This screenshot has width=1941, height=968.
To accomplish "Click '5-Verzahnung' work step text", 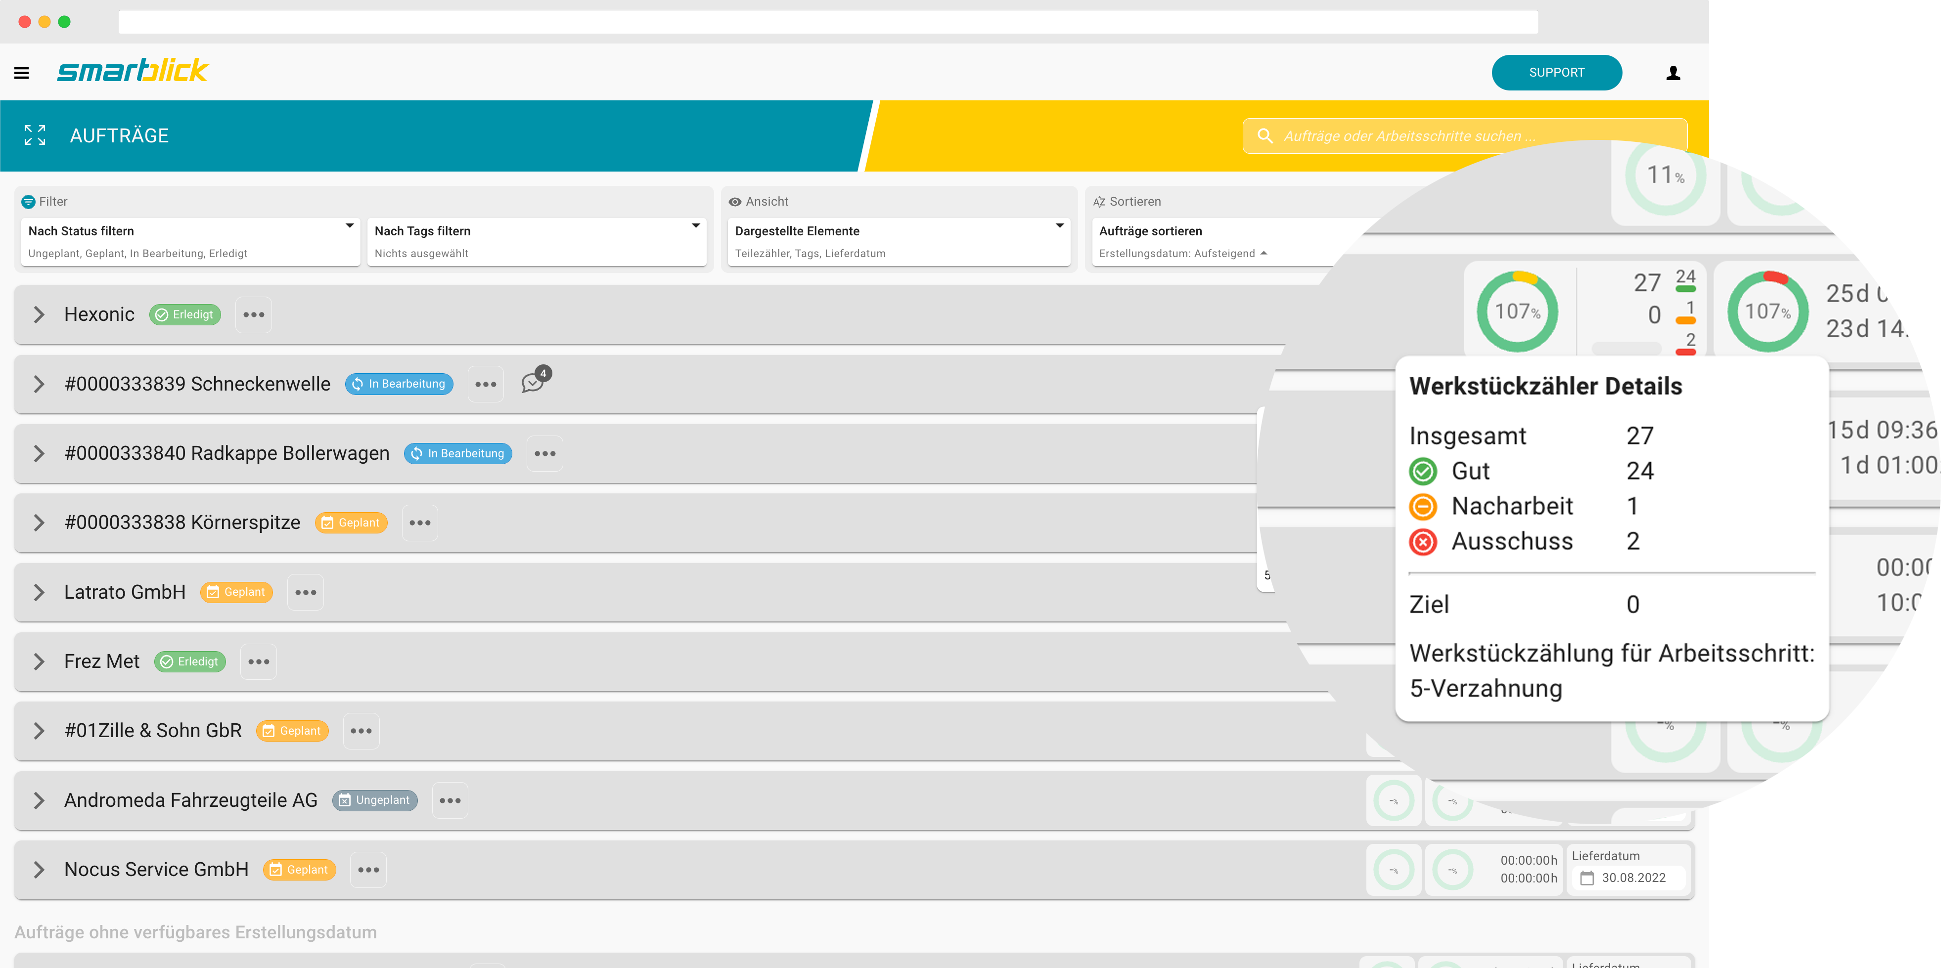I will pos(1486,689).
